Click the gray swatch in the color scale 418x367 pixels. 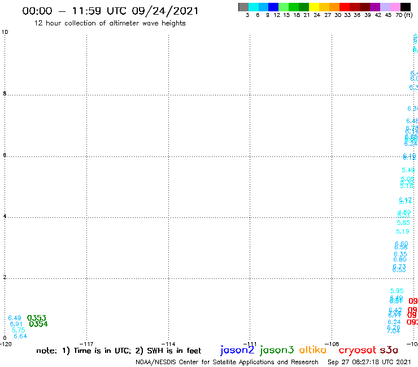[243, 7]
